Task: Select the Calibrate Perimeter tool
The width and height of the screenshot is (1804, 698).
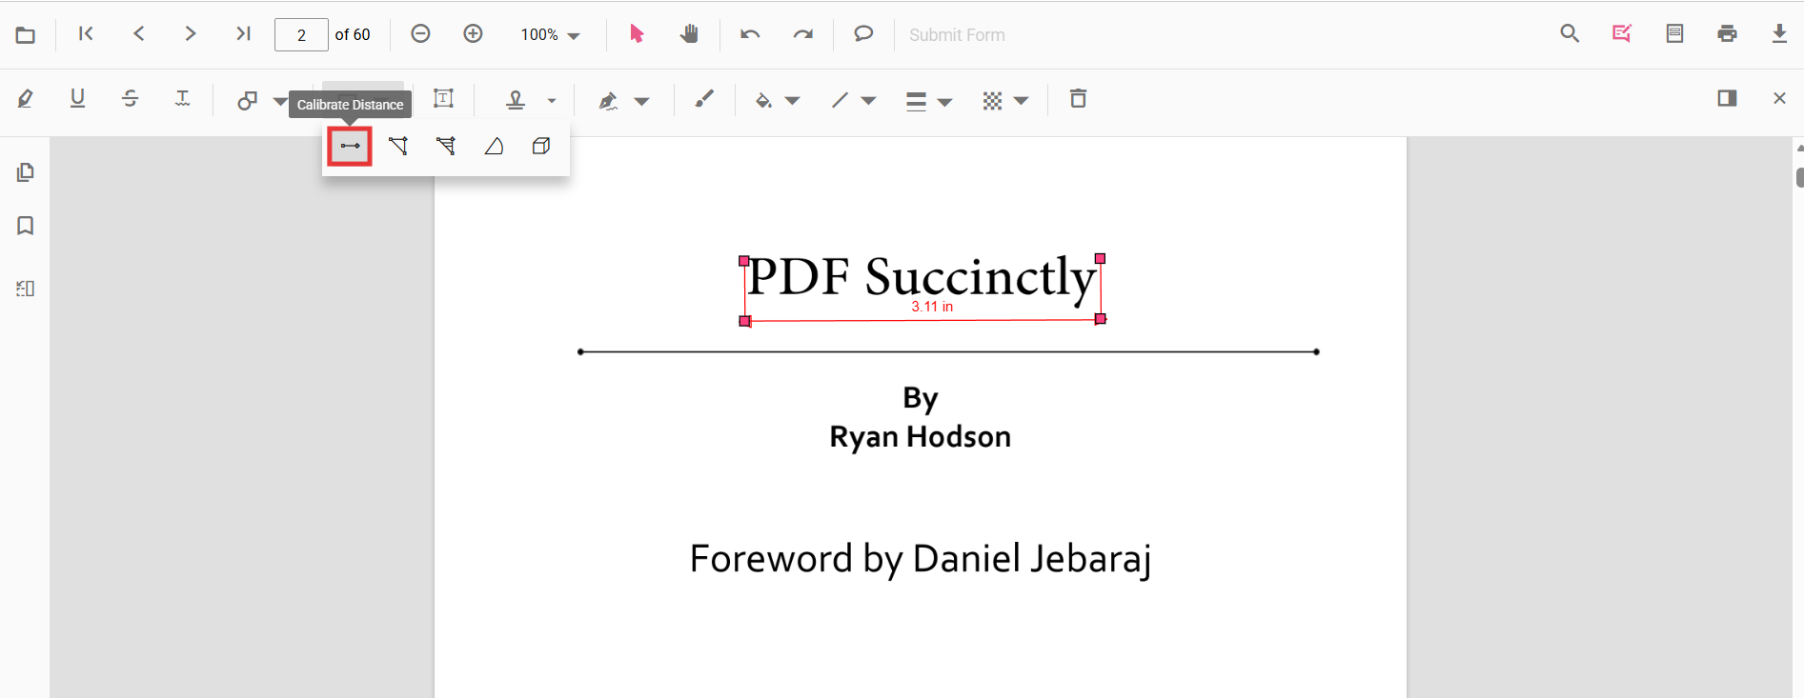Action: click(398, 147)
